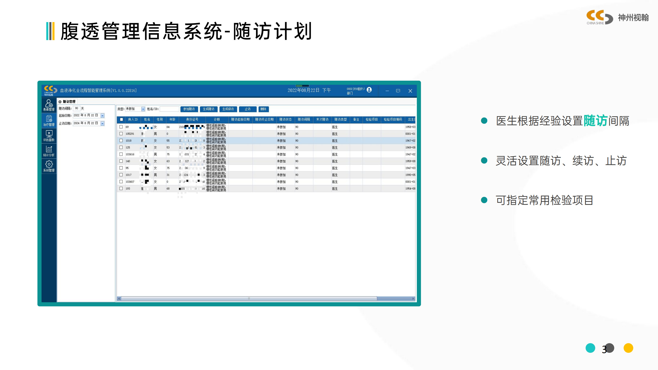658x370 pixels.
Task: Click the 生成续访 button
Action: click(x=228, y=109)
